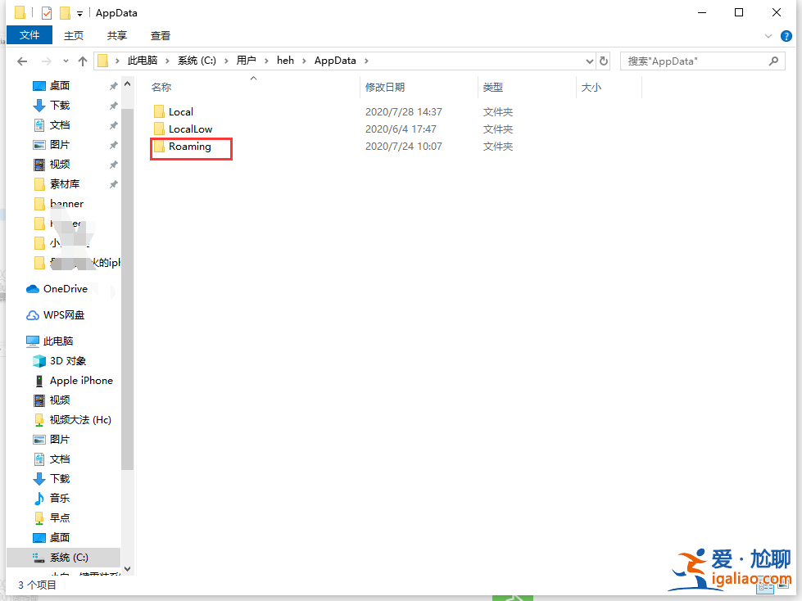This screenshot has width=802, height=601.
Task: Unpin the 桌面 quick access item
Action: [x=113, y=85]
